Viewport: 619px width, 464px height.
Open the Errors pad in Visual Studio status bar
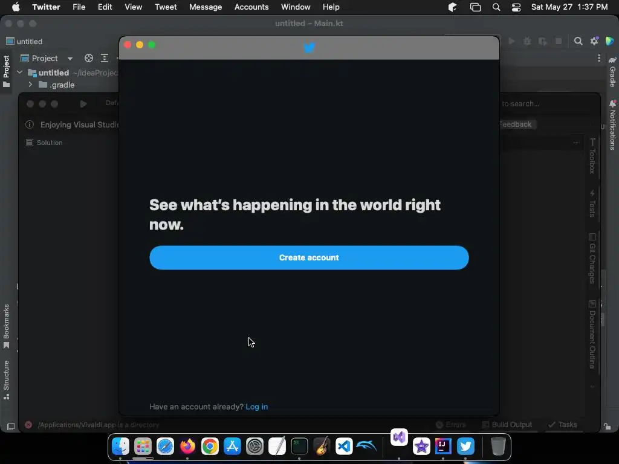pyautogui.click(x=450, y=425)
